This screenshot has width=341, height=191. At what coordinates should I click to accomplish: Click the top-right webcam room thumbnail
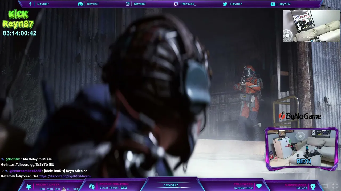[312, 26]
